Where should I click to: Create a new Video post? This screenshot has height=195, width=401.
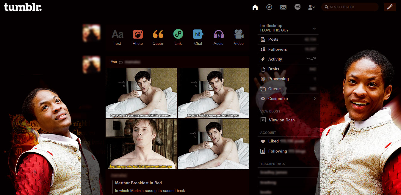pyautogui.click(x=239, y=37)
